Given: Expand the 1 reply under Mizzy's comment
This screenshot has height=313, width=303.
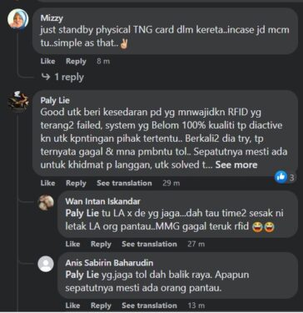Looking at the screenshot, I should click(x=62, y=77).
